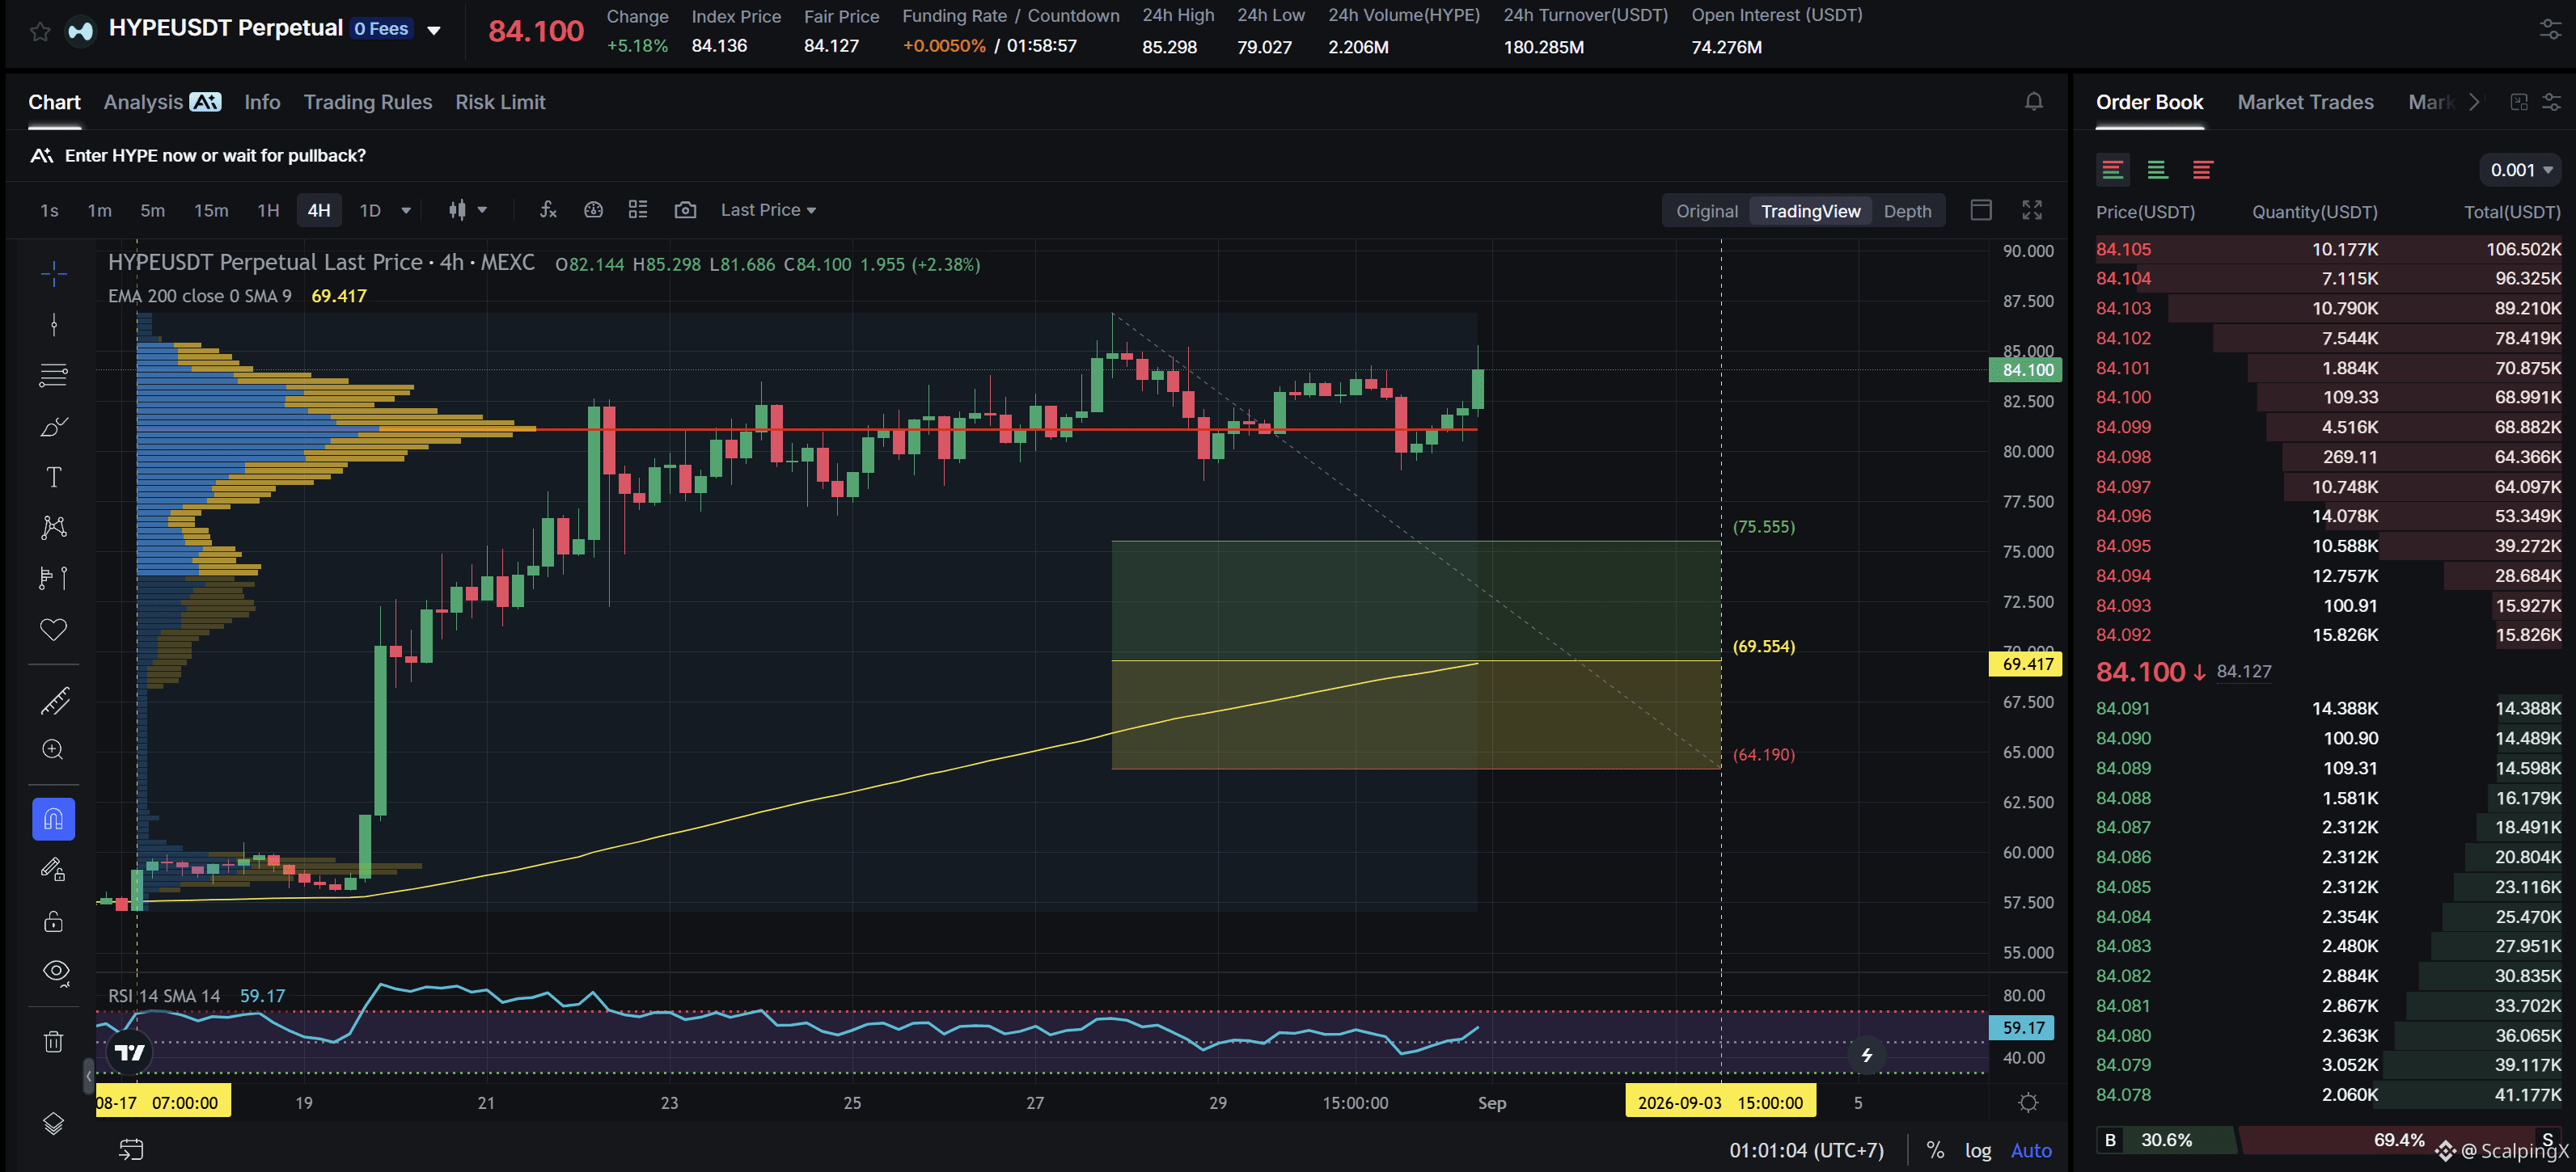2576x1172 pixels.
Task: Switch to Market Trades tab
Action: [2304, 102]
